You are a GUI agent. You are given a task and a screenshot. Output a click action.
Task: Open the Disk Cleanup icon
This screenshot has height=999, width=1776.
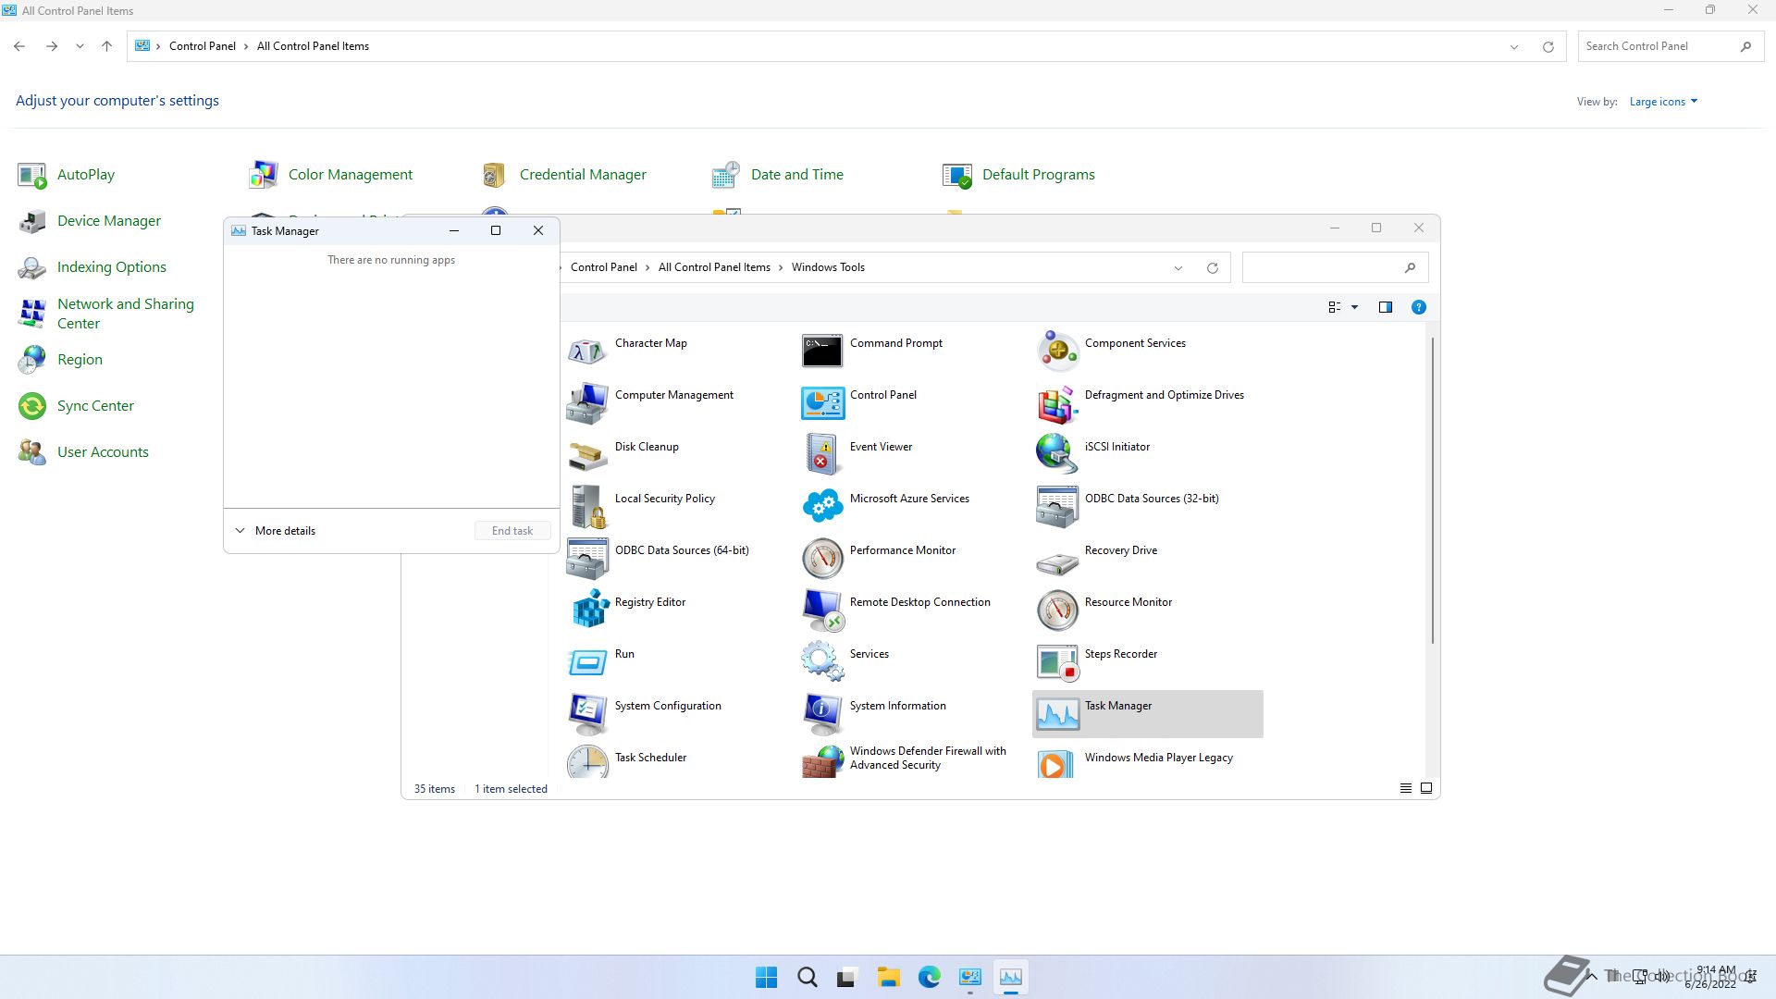(x=587, y=454)
